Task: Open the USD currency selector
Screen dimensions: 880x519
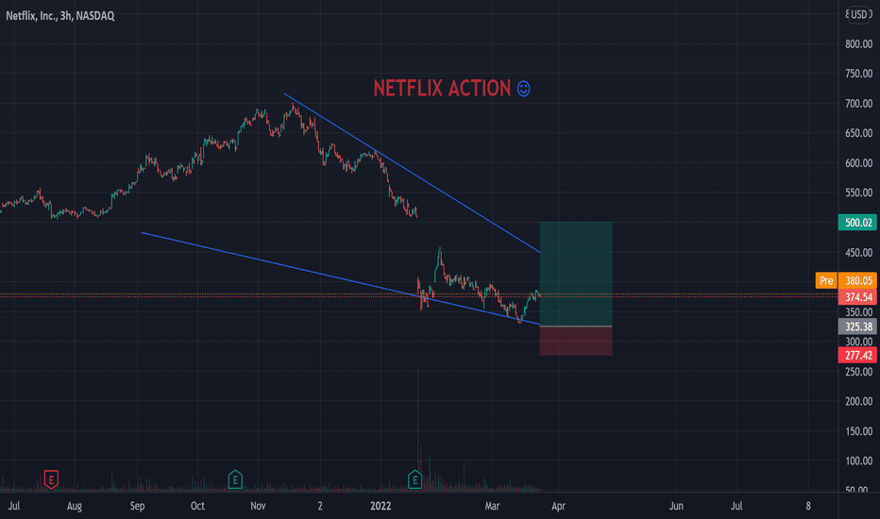Action: [x=858, y=14]
